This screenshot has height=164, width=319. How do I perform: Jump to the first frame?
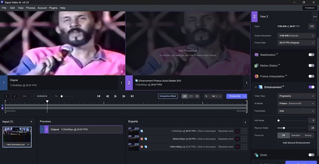tap(99, 96)
